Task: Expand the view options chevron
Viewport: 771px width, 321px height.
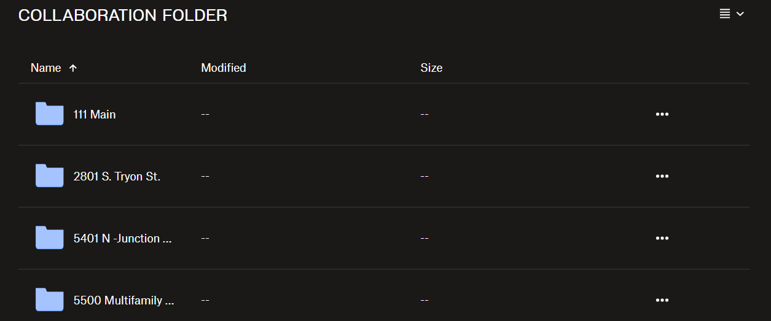Action: [740, 14]
